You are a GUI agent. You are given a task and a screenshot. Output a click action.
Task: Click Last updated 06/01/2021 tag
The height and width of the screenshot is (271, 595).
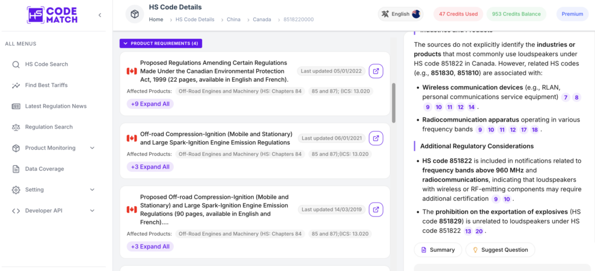pos(332,138)
